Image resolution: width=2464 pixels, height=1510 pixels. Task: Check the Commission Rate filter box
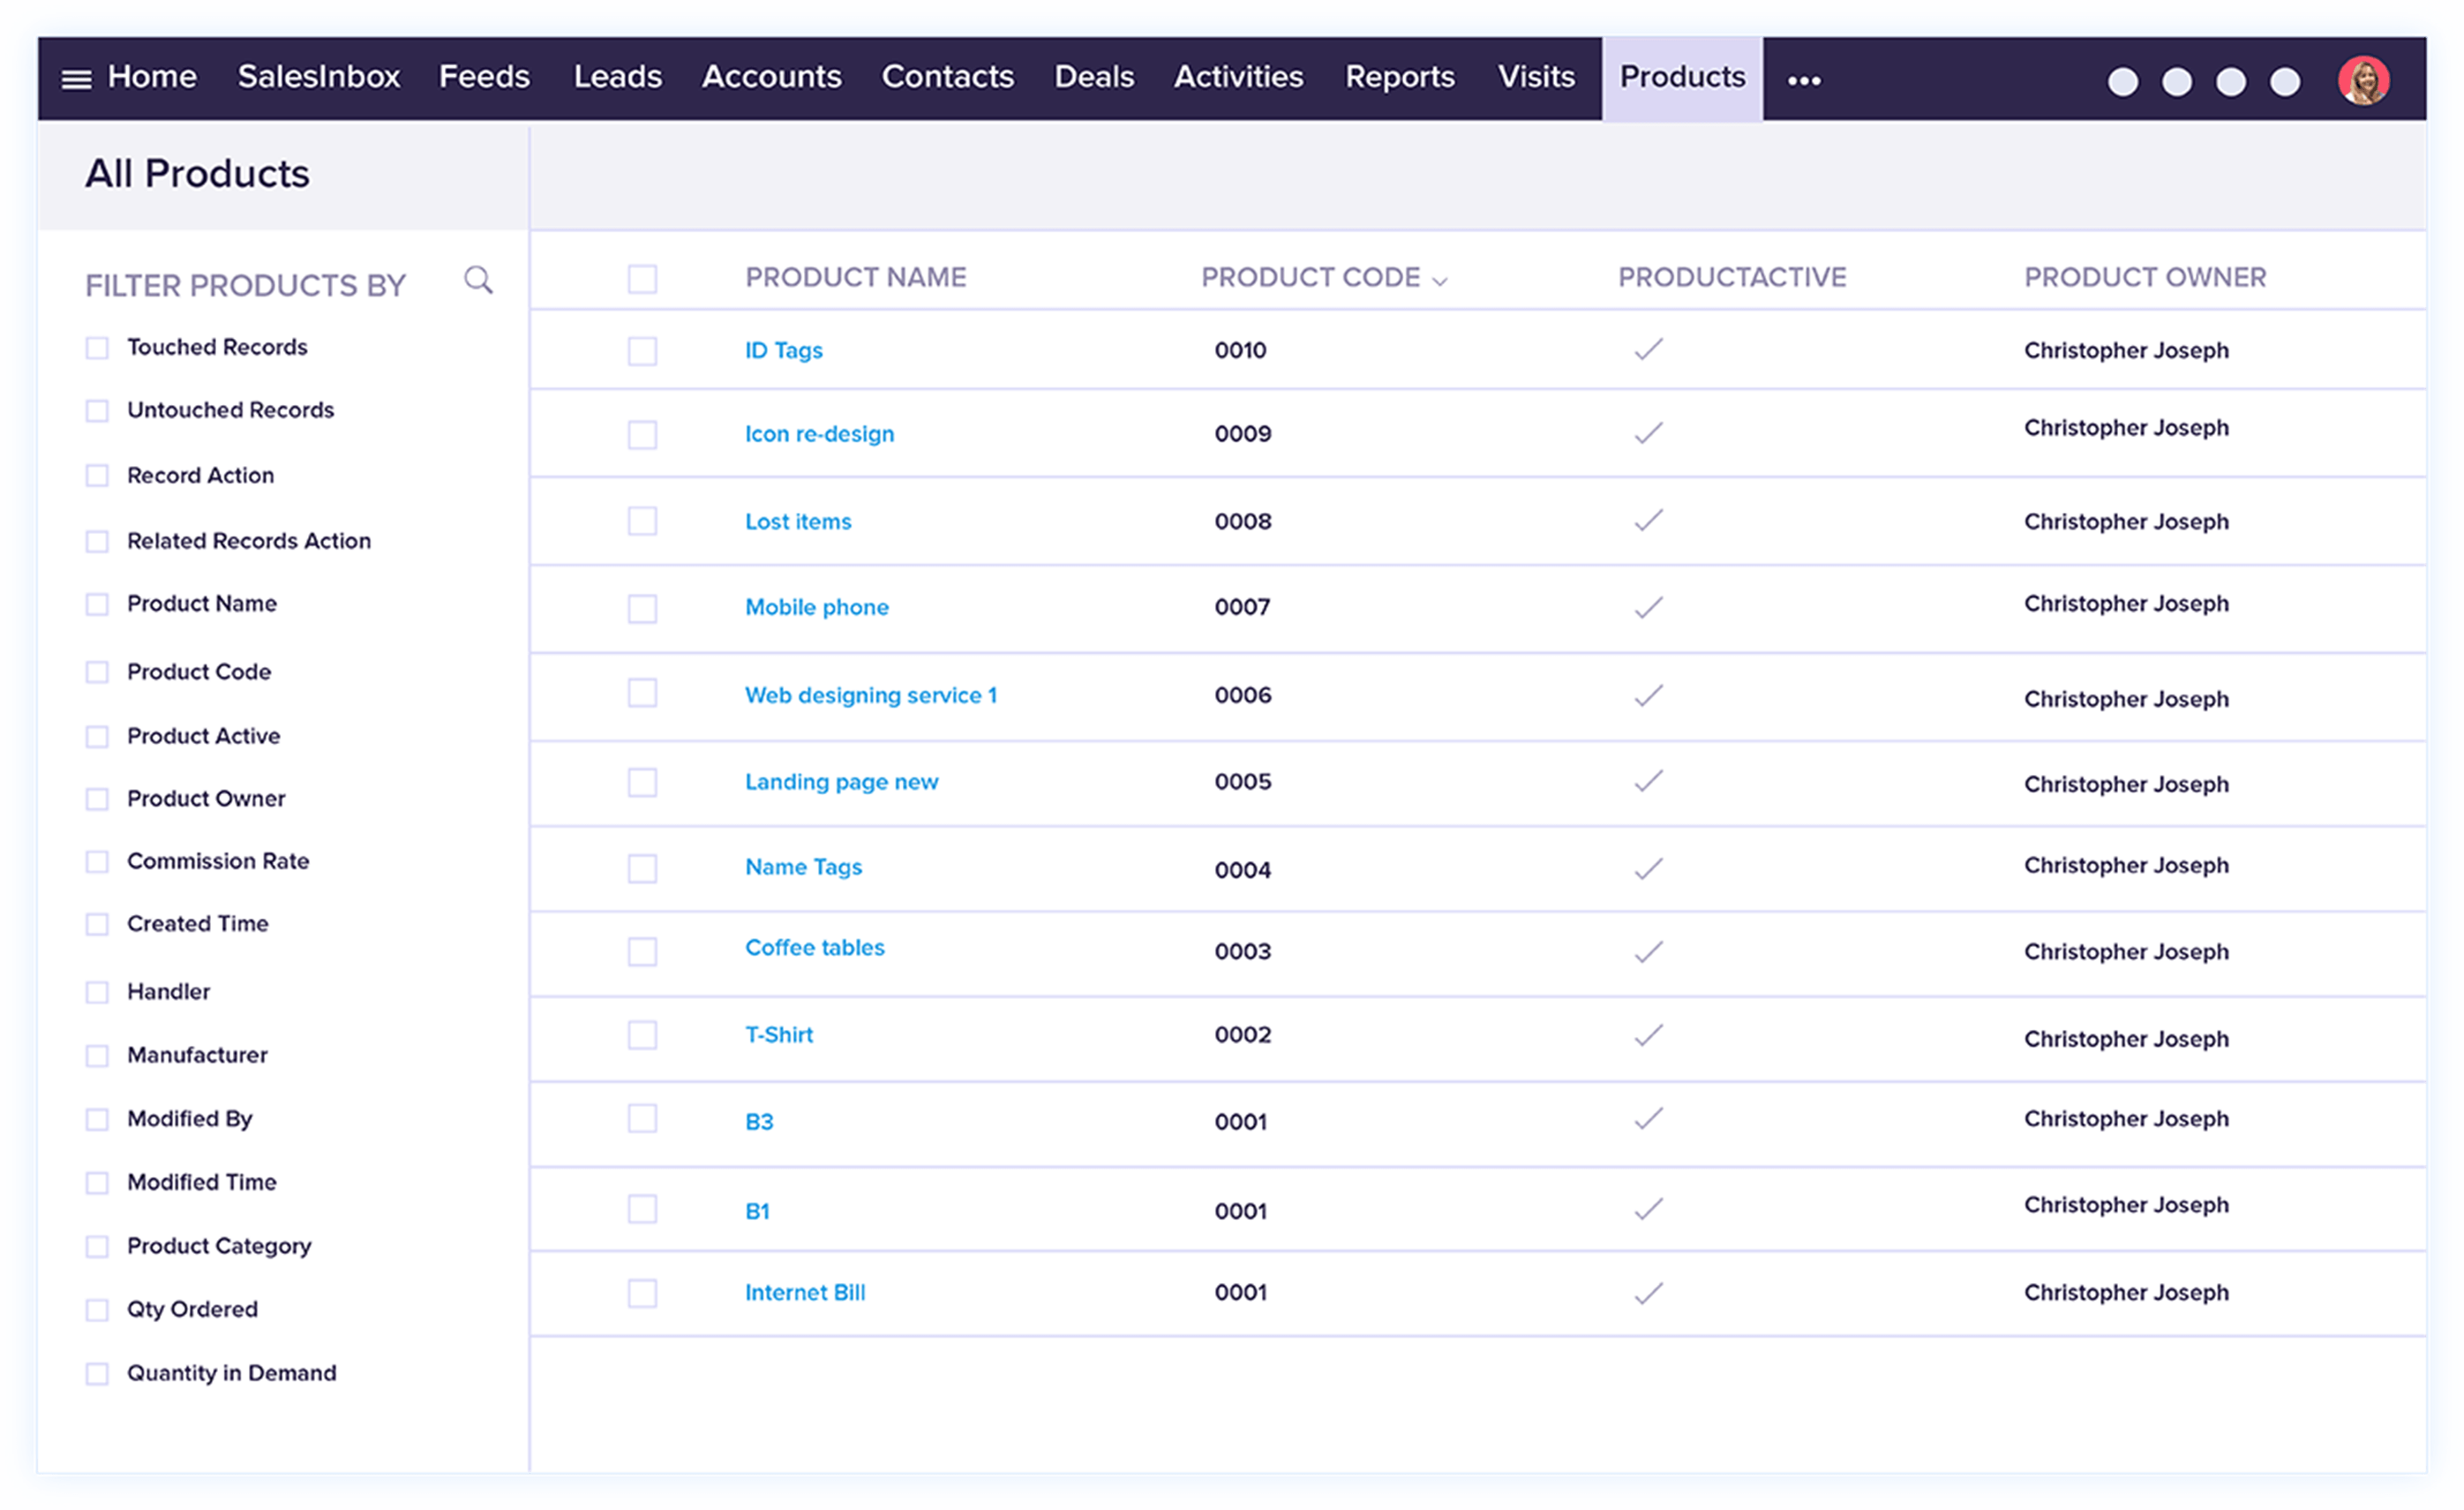(97, 862)
